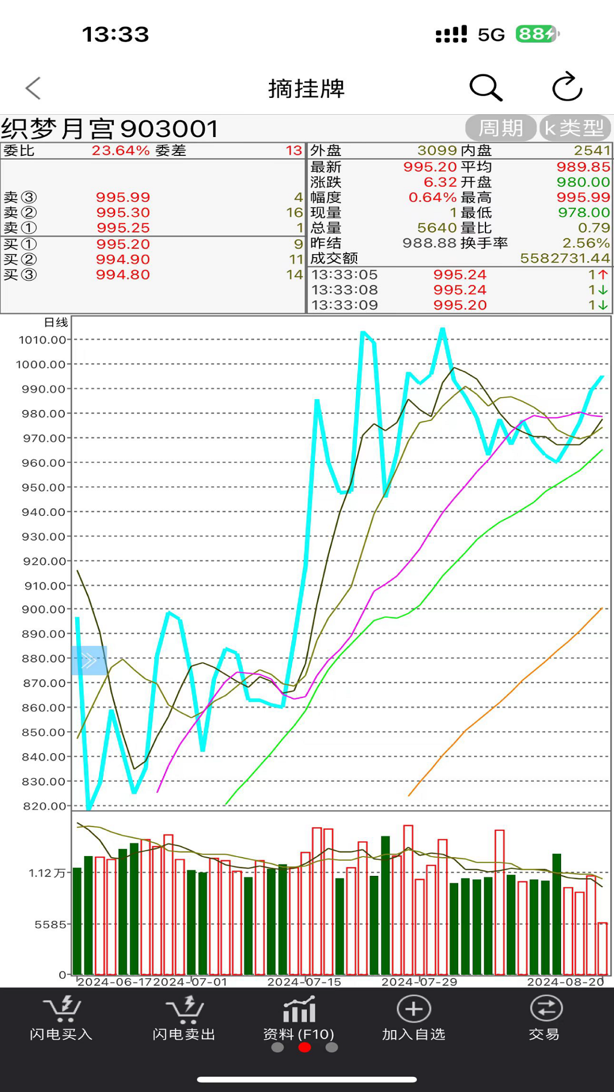Tap the 织梦月宫 903001 stock title
The width and height of the screenshot is (614, 1092).
click(110, 129)
